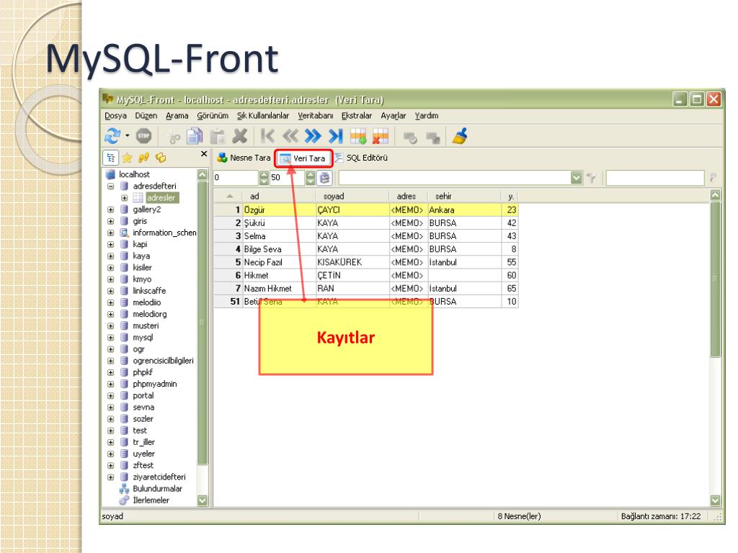Open the Görünüm menu
Screen dimensions: 738x553
(x=213, y=116)
